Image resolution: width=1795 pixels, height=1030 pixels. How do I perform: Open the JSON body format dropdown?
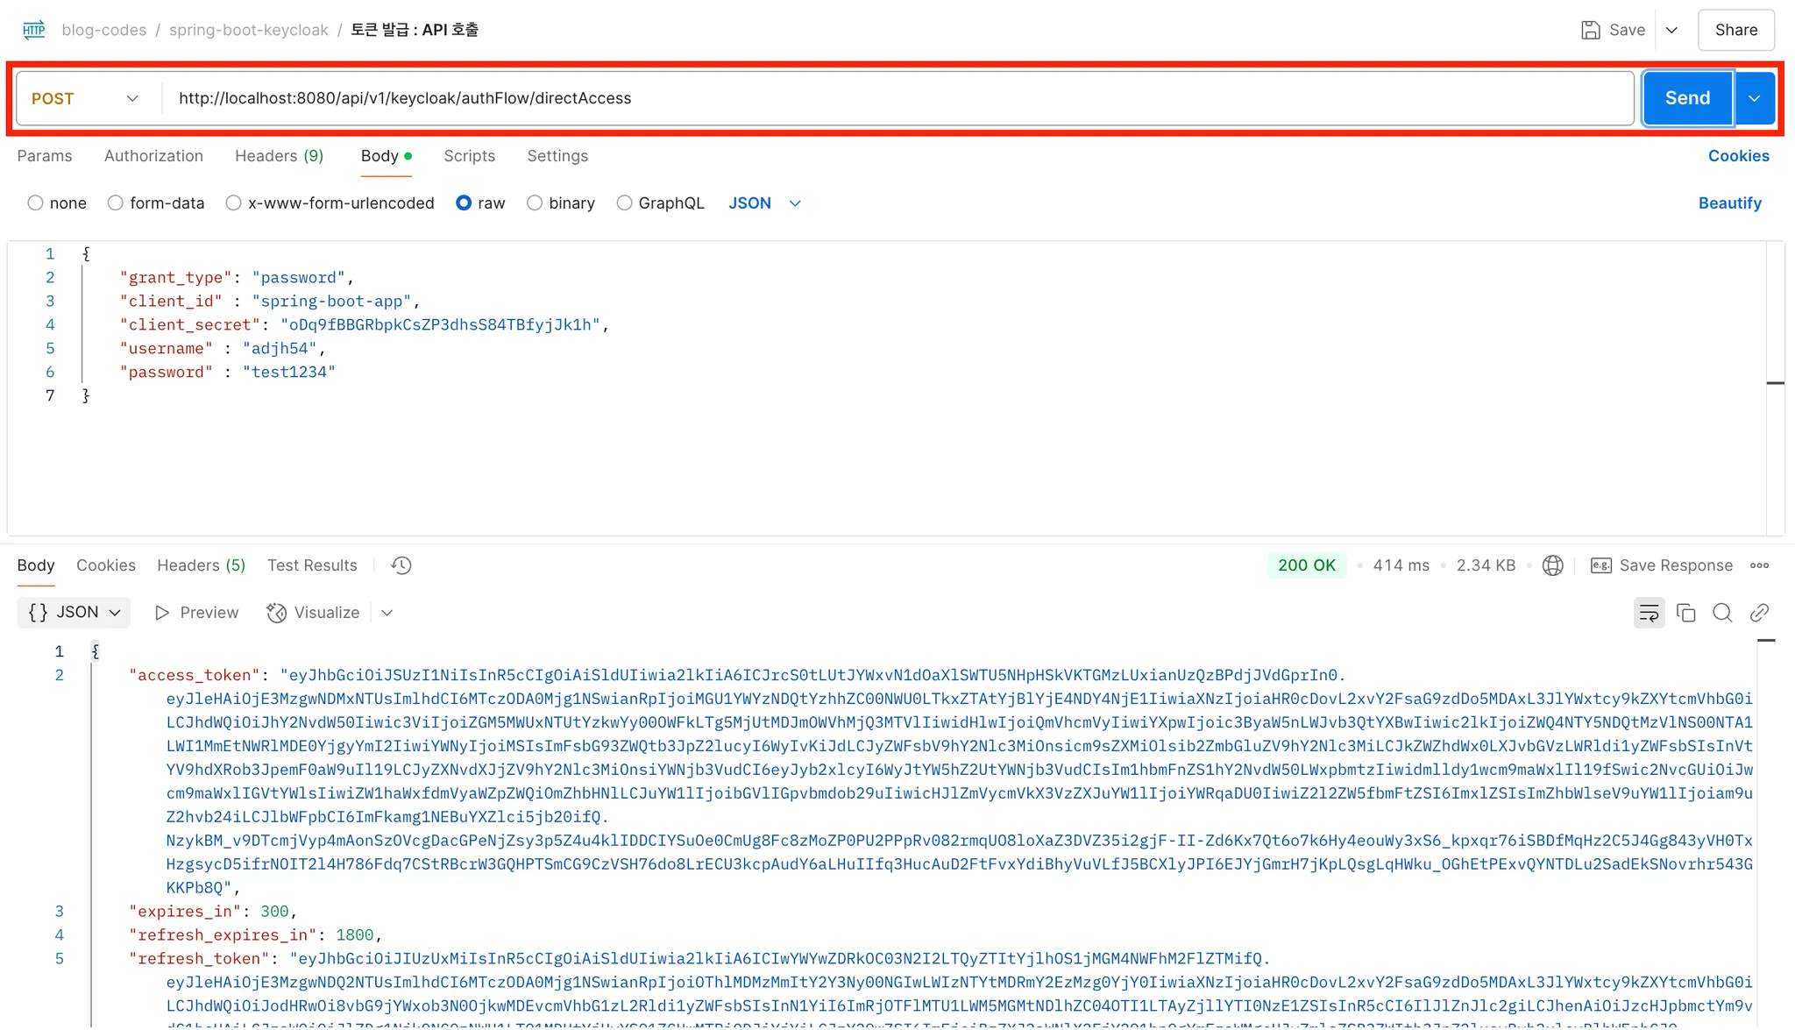[x=764, y=203]
